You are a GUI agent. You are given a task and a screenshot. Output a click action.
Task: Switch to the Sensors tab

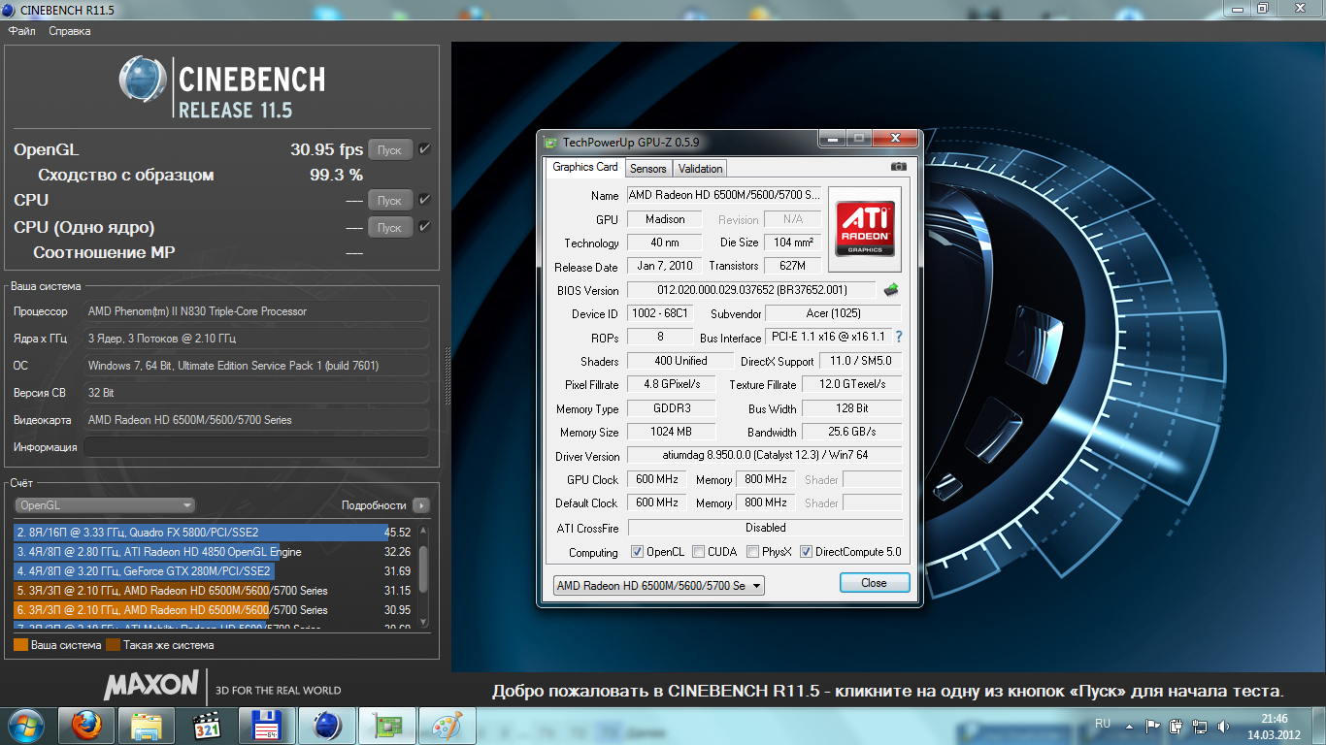point(648,168)
